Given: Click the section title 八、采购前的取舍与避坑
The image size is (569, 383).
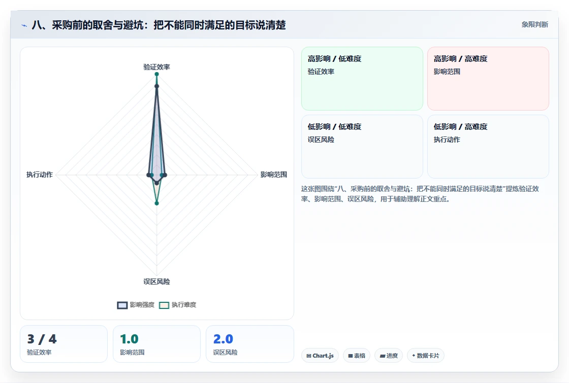Looking at the screenshot, I should (159, 25).
